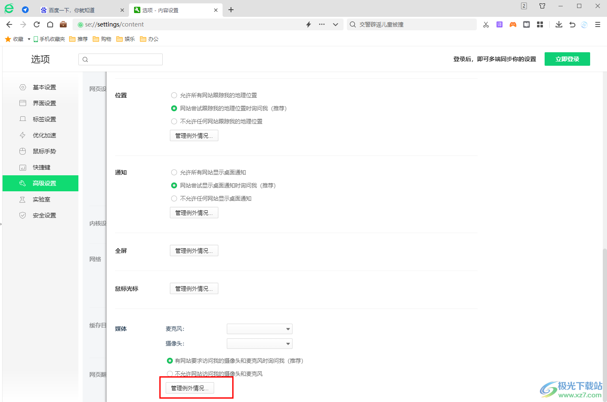607x402 pixels.
Task: Click the settings search field
Action: 121,59
